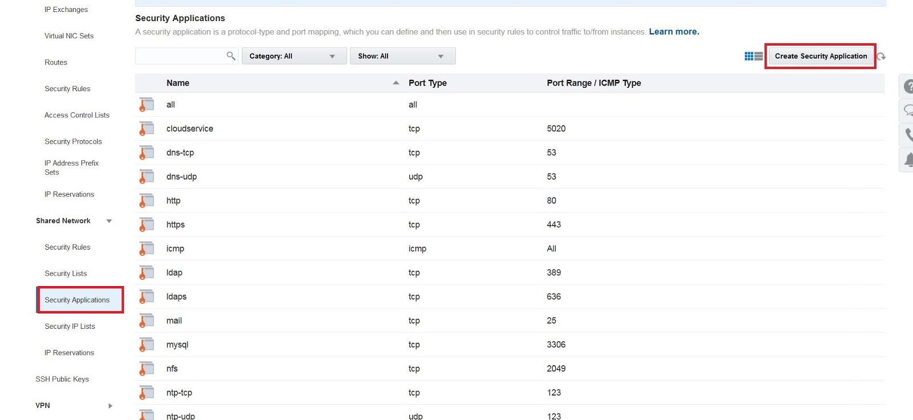Open the chat bubble side icon
Screen dimensions: 913x420
907,111
